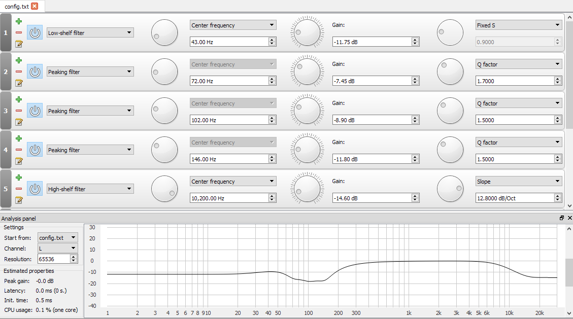Select filter row handle number 3
Image resolution: width=573 pixels, height=319 pixels.
tap(6, 111)
